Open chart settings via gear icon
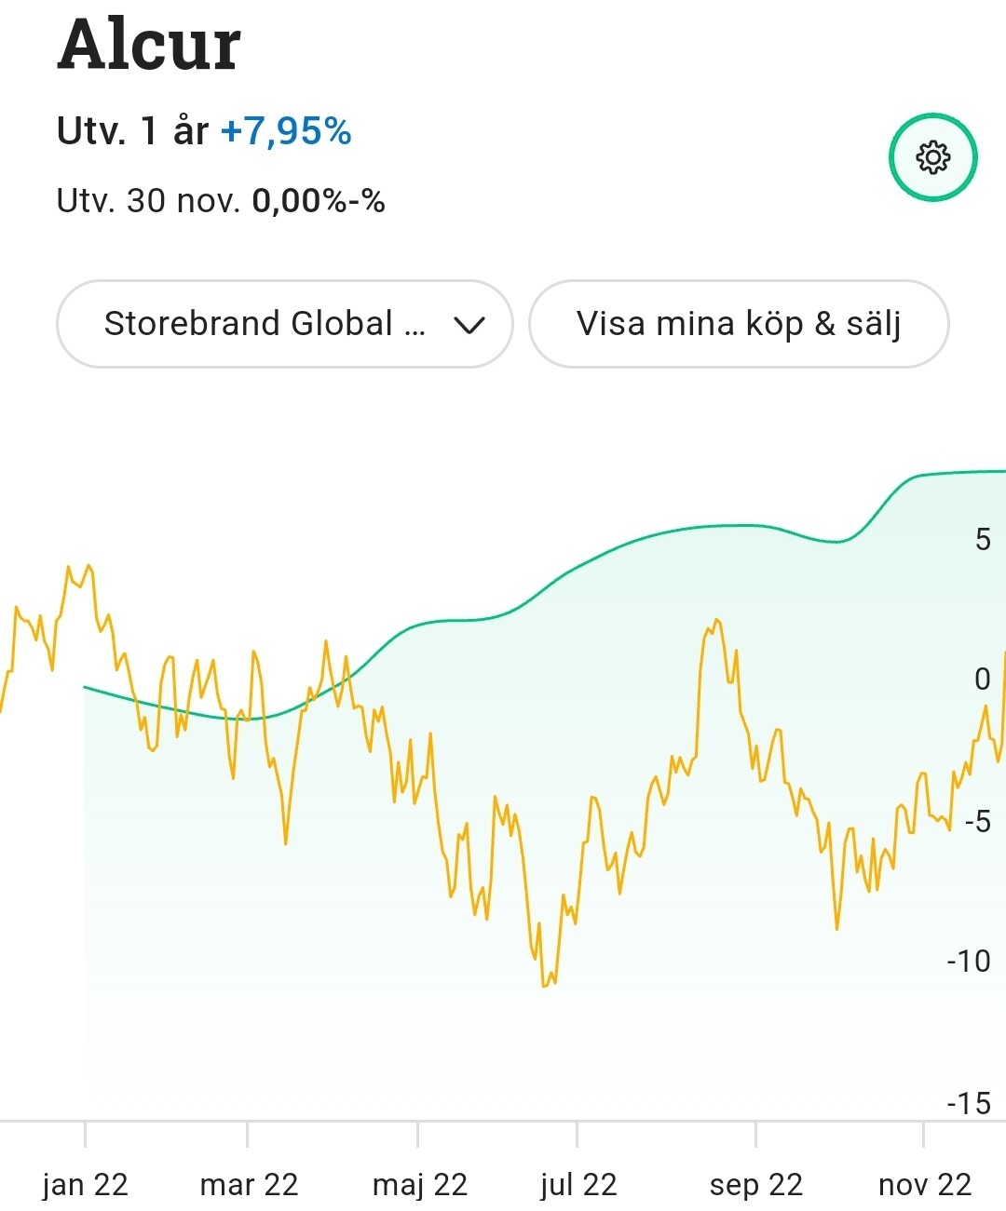The width and height of the screenshot is (1006, 1211). coord(932,157)
